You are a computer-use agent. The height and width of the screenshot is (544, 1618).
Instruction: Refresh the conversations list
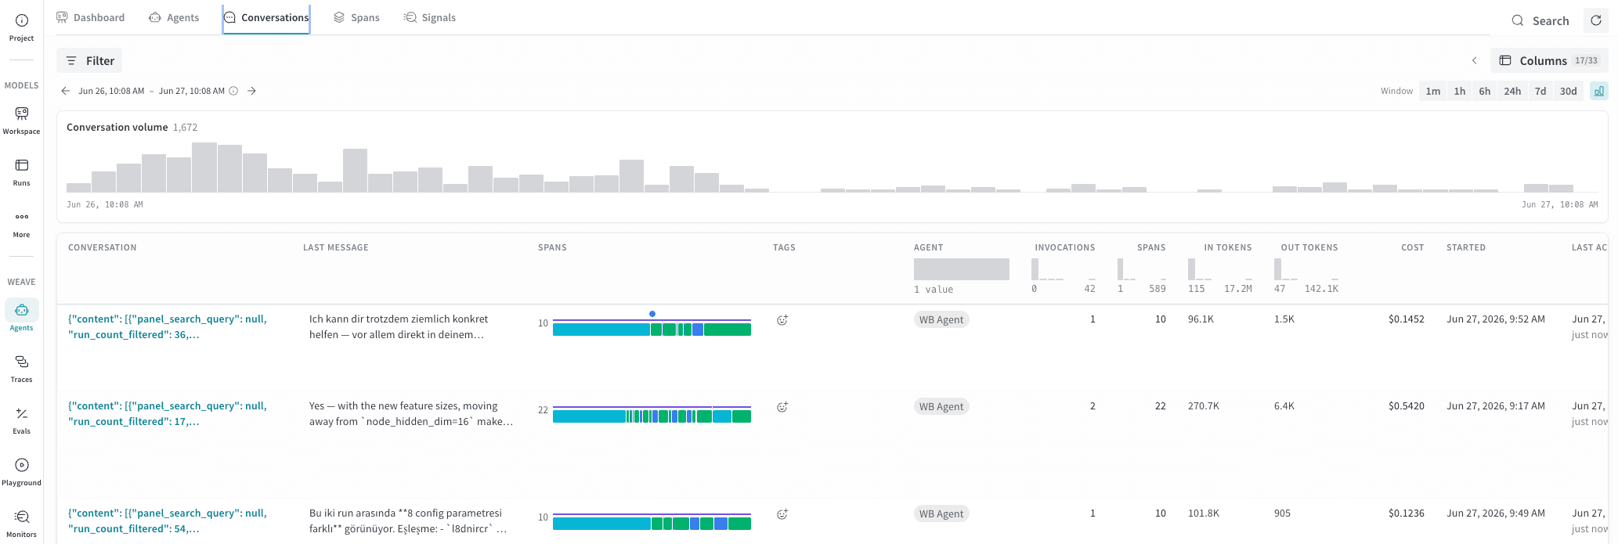pos(1596,20)
